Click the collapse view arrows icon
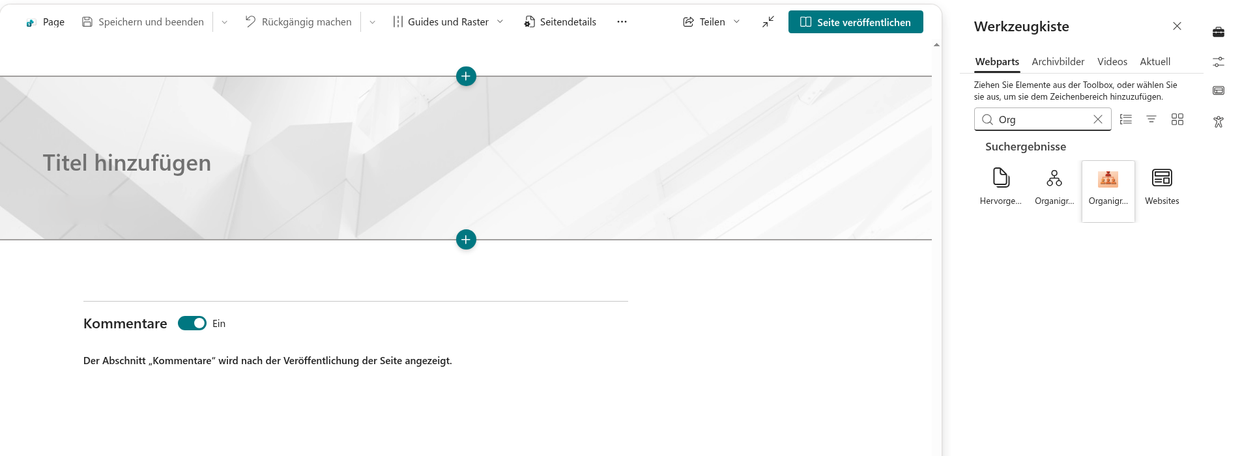This screenshot has width=1242, height=456. [x=768, y=22]
